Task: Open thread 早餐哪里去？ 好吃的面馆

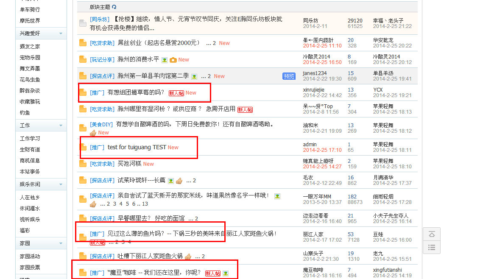Action: tap(151, 218)
